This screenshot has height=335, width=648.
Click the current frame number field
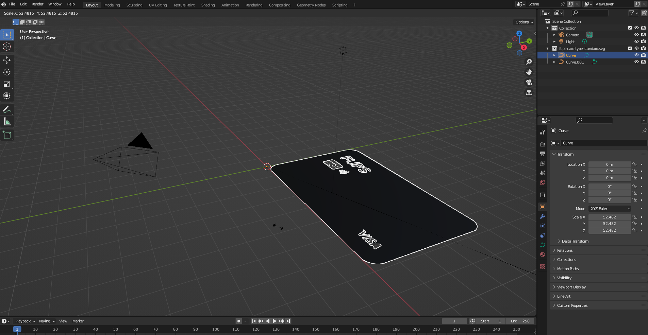click(454, 321)
